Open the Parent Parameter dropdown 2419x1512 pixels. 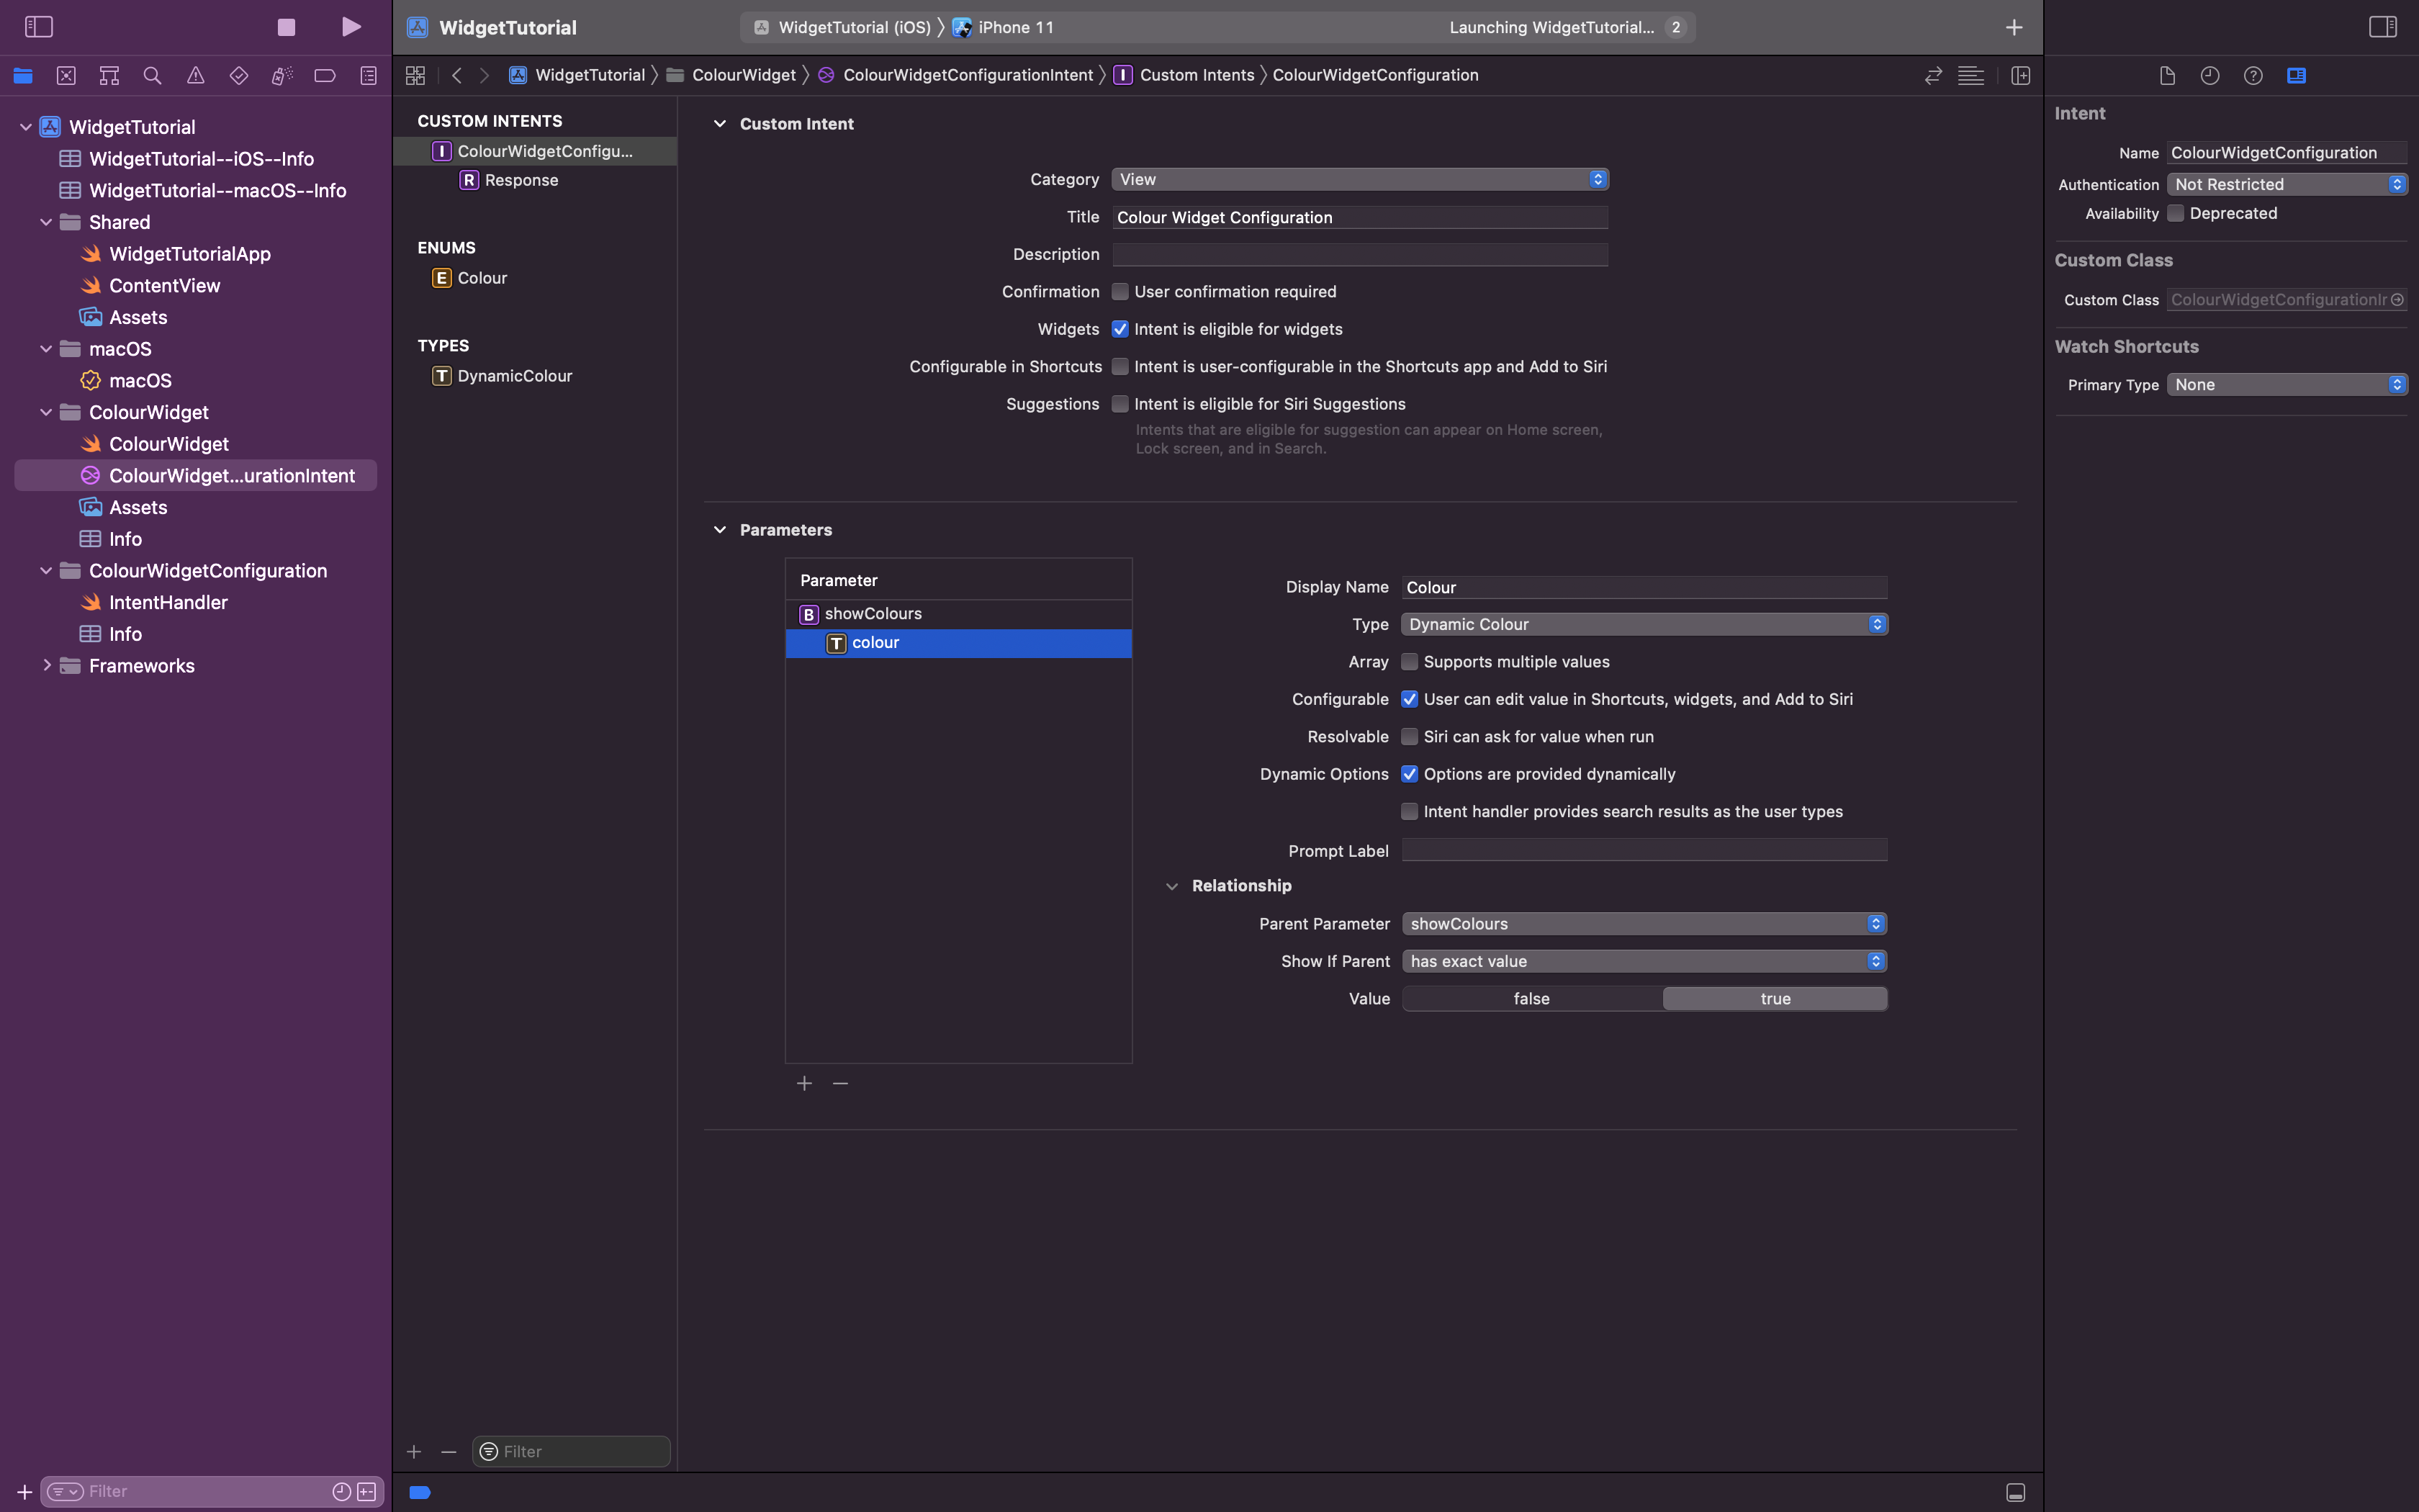[x=1644, y=923]
